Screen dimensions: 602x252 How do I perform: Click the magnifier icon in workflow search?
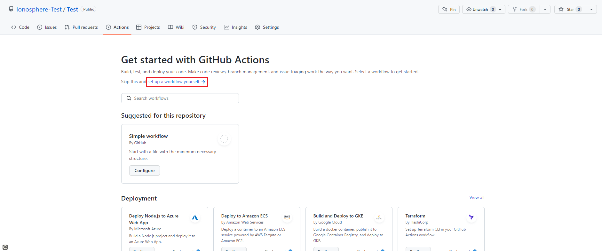coord(129,98)
